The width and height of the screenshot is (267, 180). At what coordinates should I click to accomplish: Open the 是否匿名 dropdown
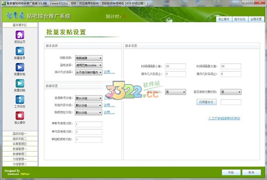tap(175, 92)
